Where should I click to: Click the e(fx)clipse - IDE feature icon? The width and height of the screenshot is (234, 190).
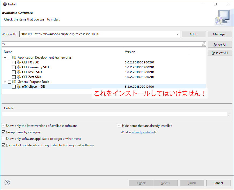pos(19,87)
